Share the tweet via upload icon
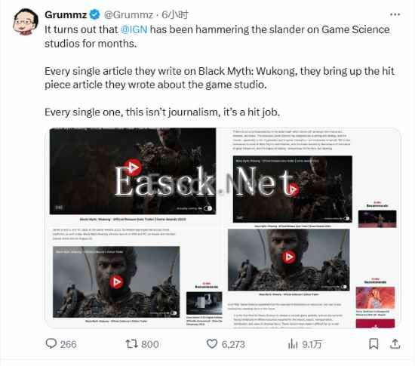The width and height of the screenshot is (415, 366). (x=395, y=344)
